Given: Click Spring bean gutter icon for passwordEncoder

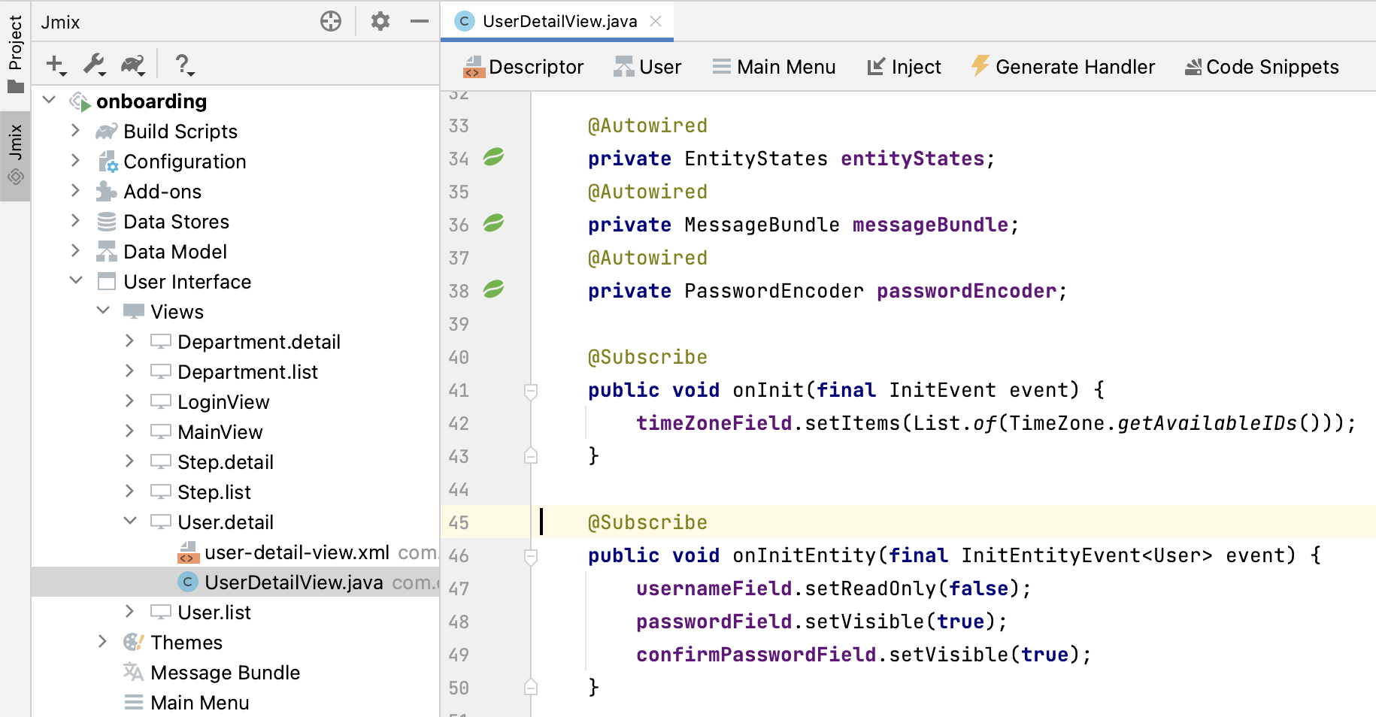Looking at the screenshot, I should click(x=493, y=289).
